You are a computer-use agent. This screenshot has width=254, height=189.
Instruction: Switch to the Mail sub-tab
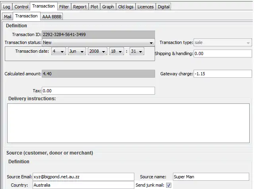point(8,17)
